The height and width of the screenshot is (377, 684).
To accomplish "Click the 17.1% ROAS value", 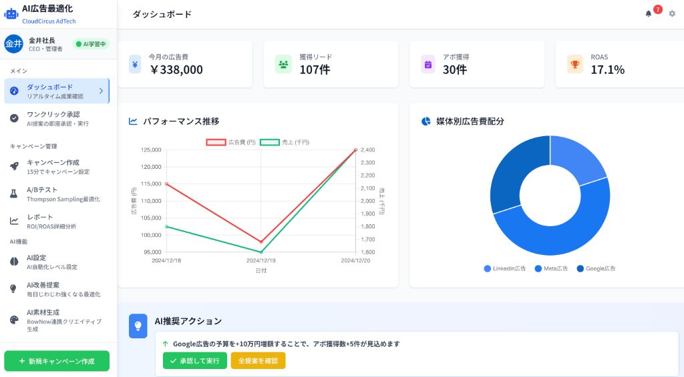I will click(608, 70).
